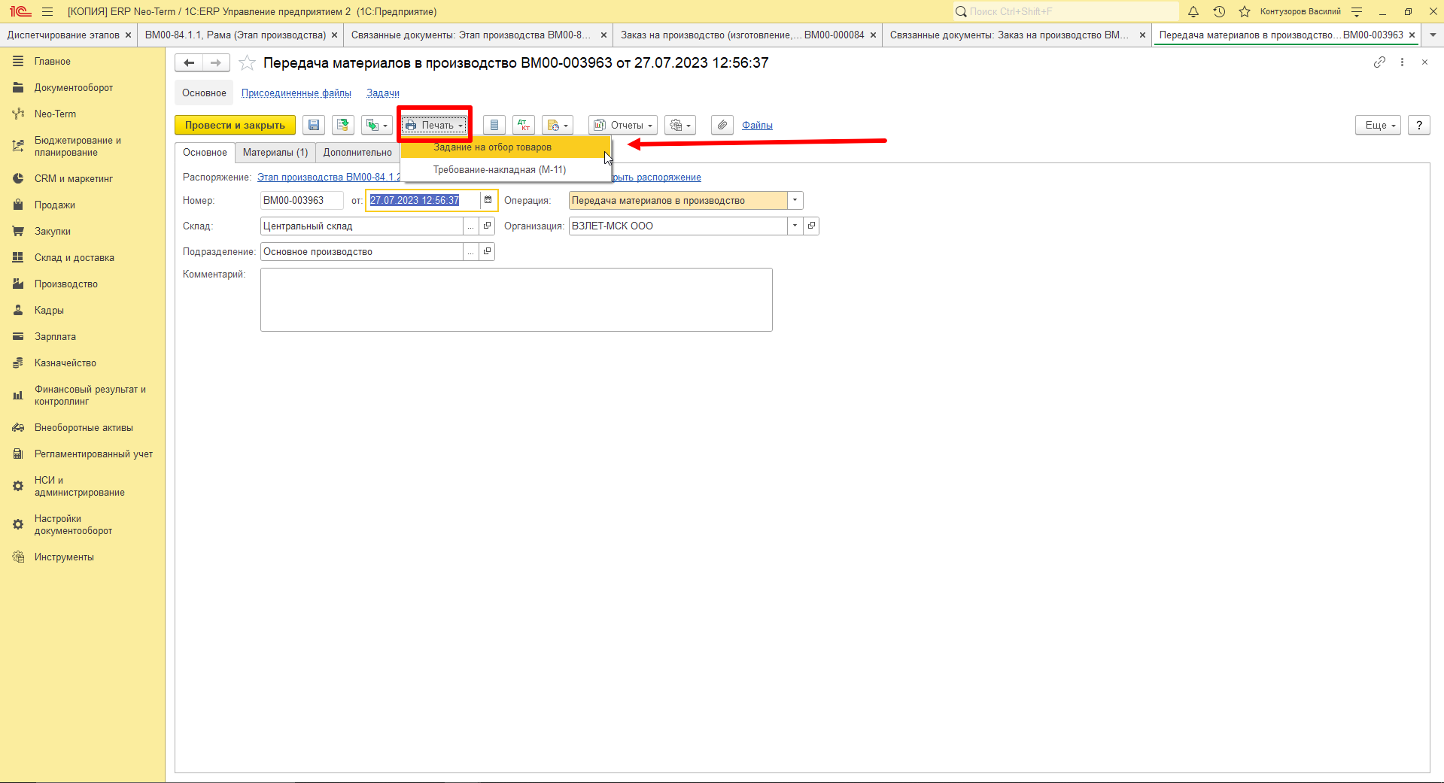The image size is (1444, 783).
Task: Open the notifications bell icon
Action: point(1193,11)
